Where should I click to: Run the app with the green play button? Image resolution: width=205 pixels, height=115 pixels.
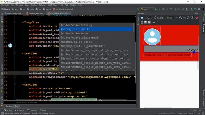pos(156,9)
